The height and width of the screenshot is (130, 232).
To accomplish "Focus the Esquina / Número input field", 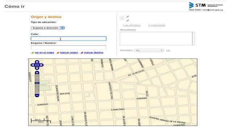I will click(69, 47).
